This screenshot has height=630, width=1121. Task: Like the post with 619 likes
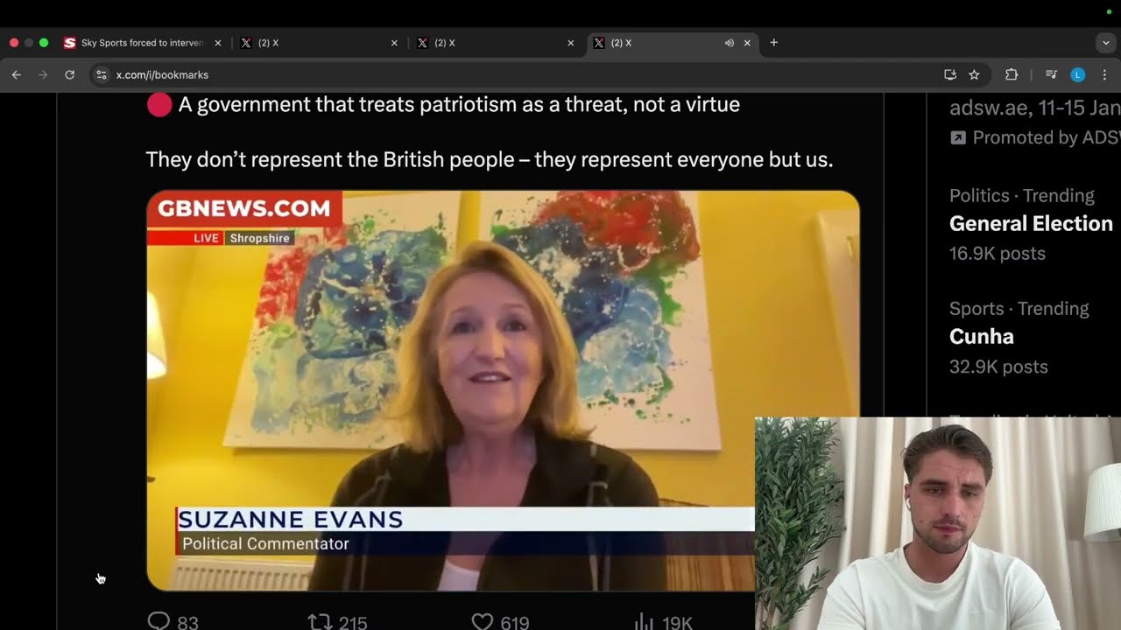(500, 622)
